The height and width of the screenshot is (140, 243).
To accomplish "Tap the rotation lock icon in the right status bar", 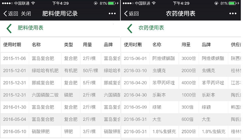I will click(x=217, y=3).
